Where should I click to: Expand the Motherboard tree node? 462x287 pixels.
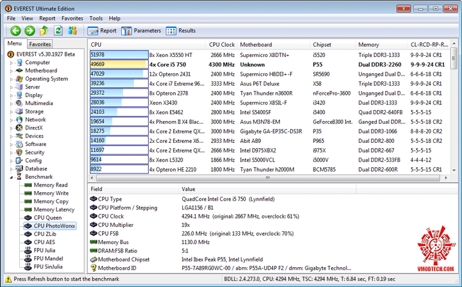[12, 71]
